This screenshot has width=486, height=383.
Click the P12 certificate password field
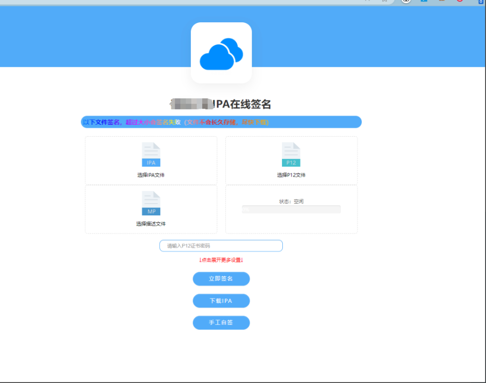point(221,245)
